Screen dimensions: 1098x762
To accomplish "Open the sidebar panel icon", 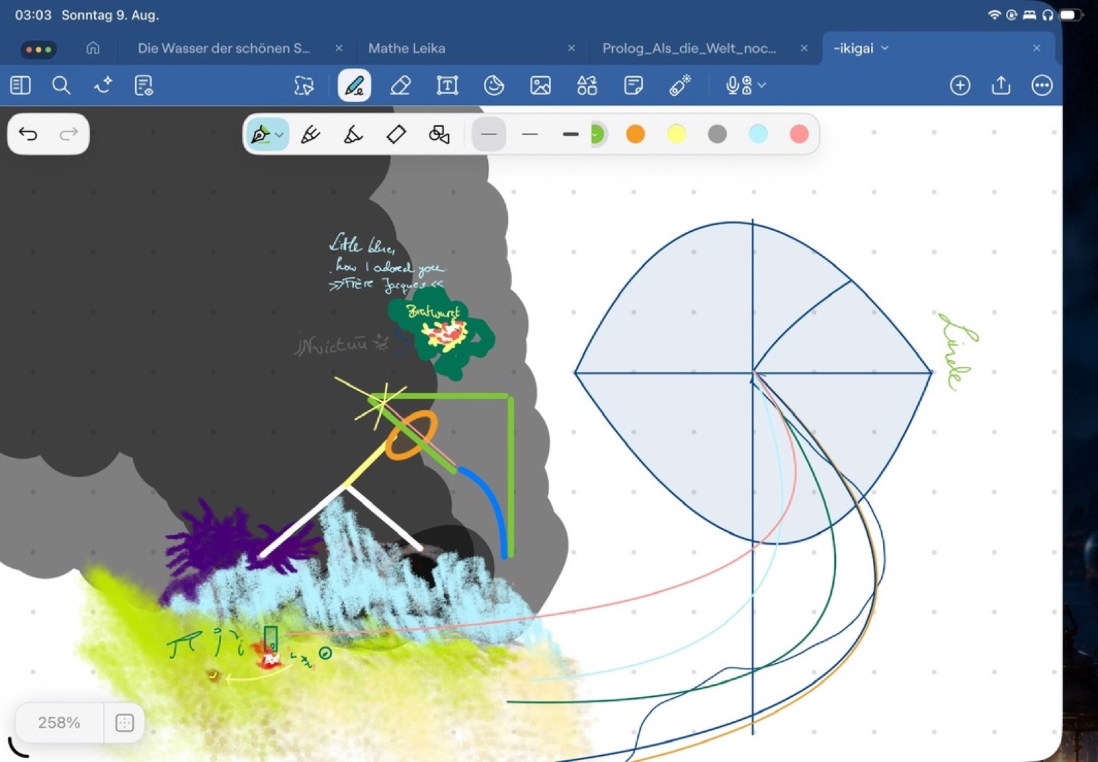I will 21,85.
